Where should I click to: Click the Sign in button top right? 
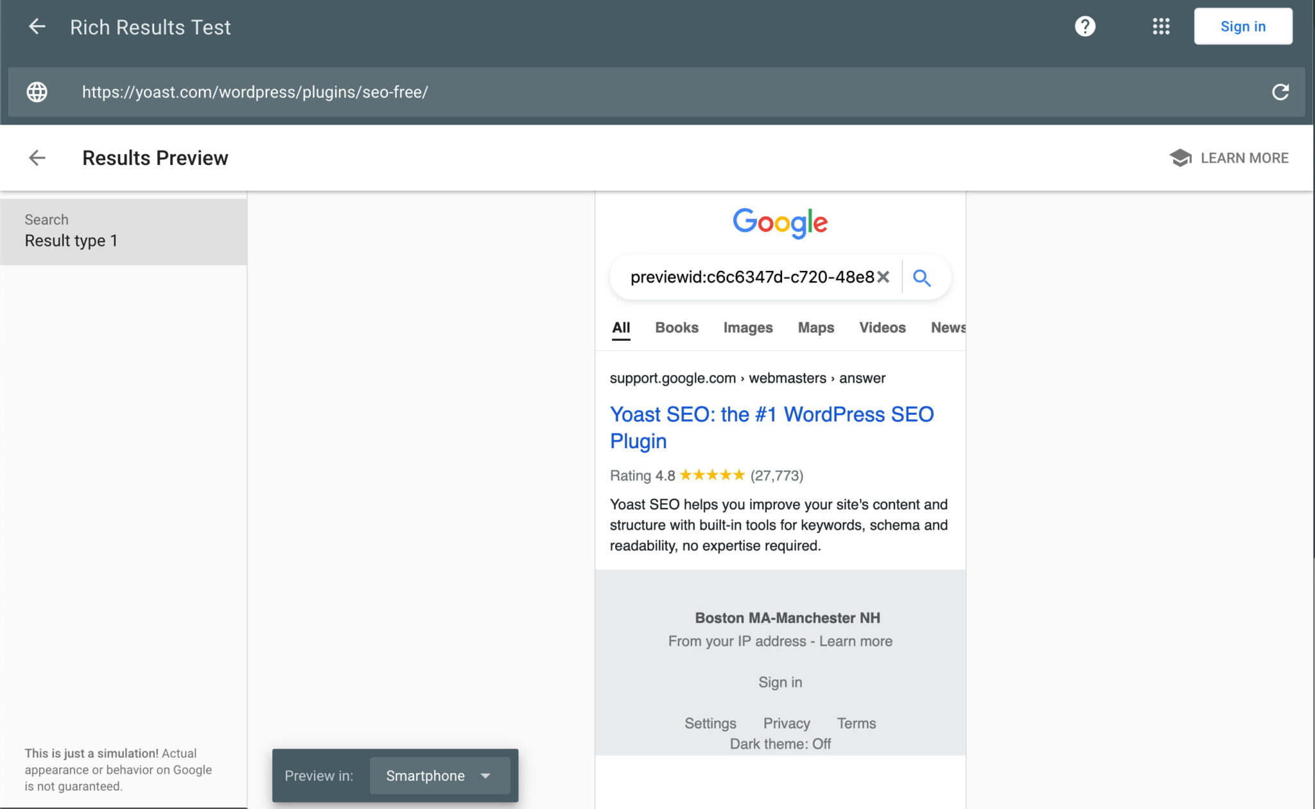pyautogui.click(x=1242, y=26)
